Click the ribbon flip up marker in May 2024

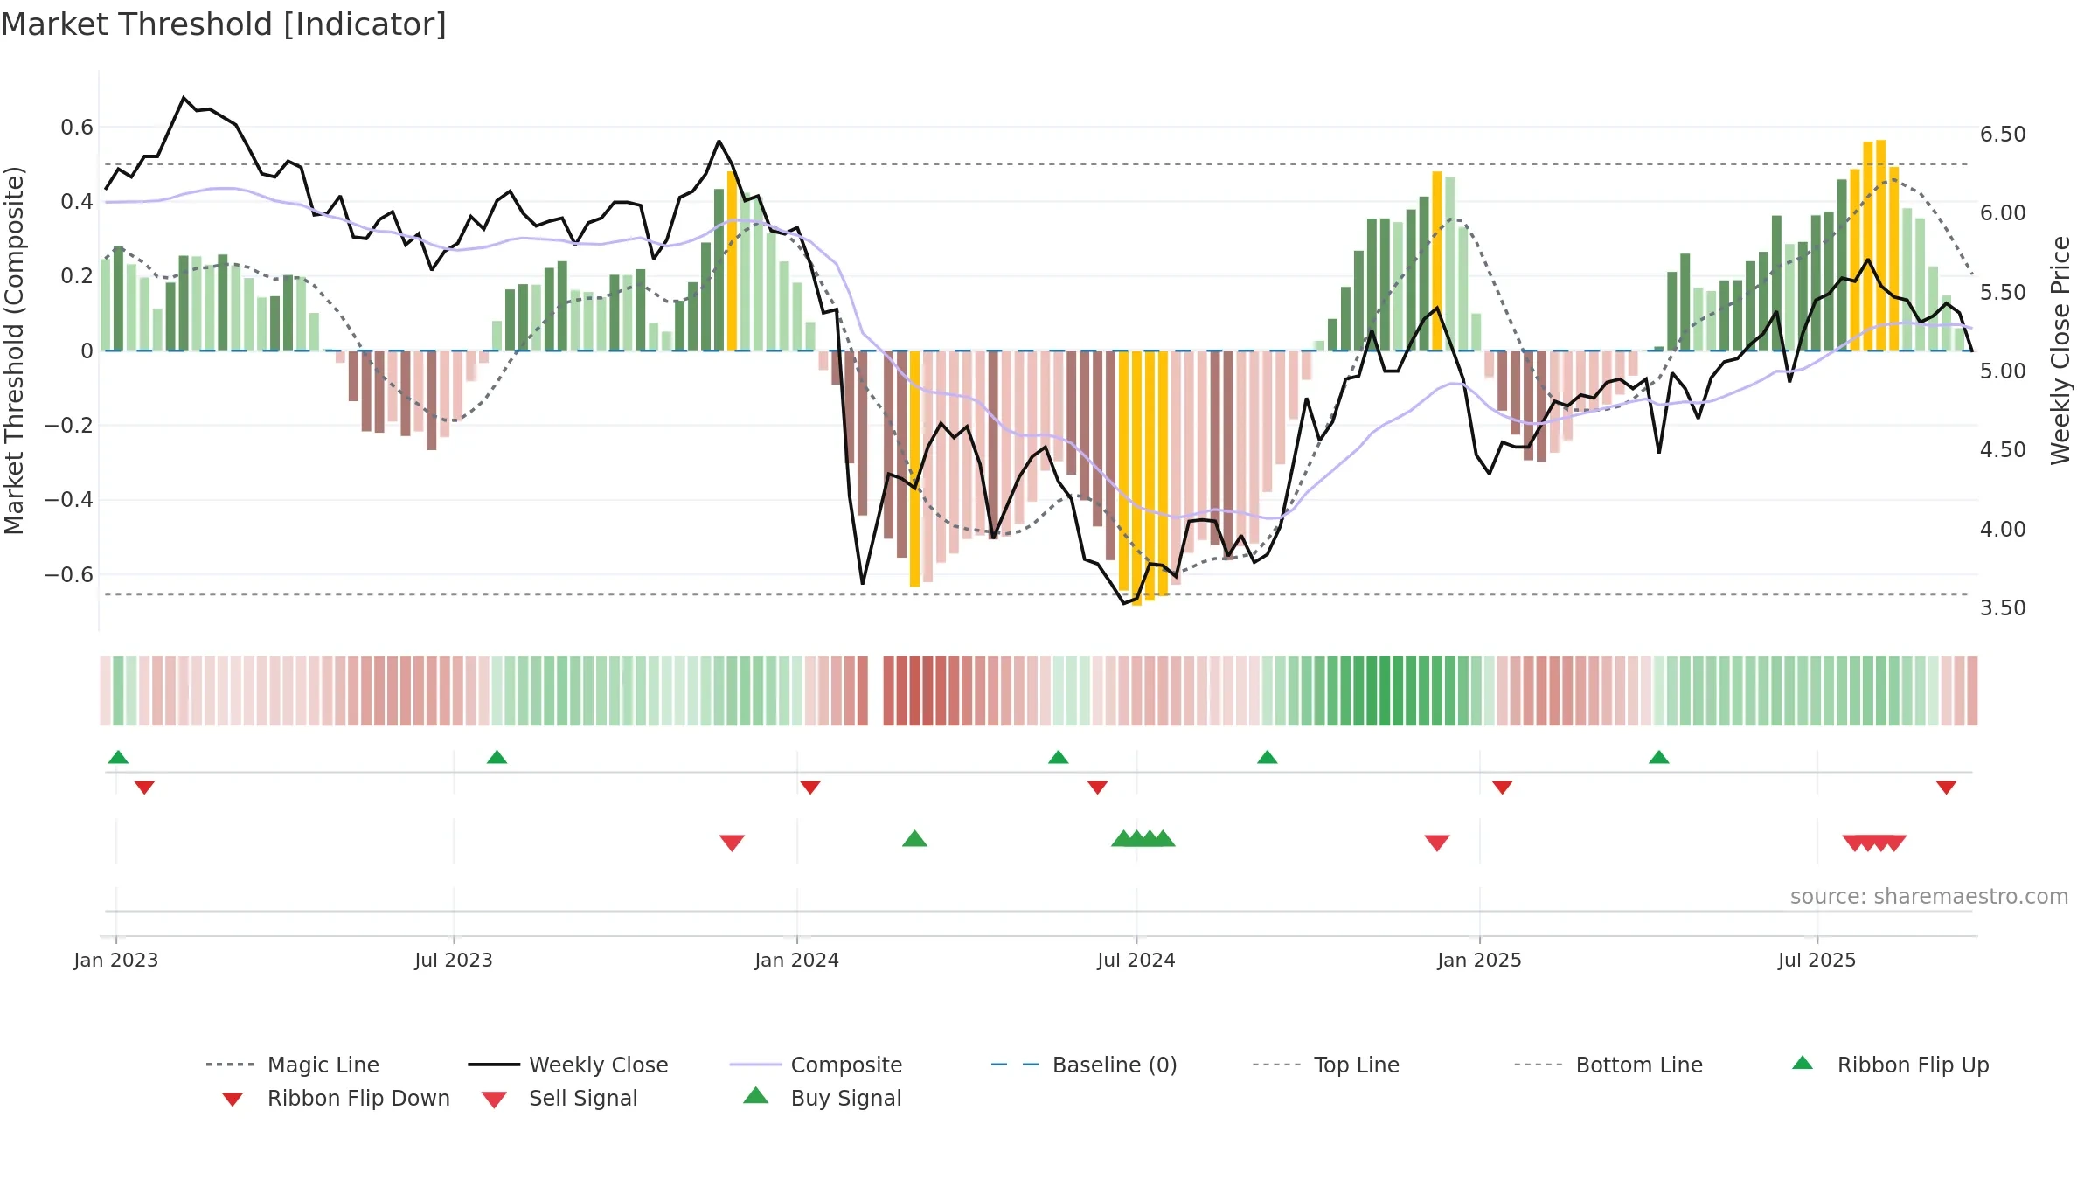[x=1059, y=757]
